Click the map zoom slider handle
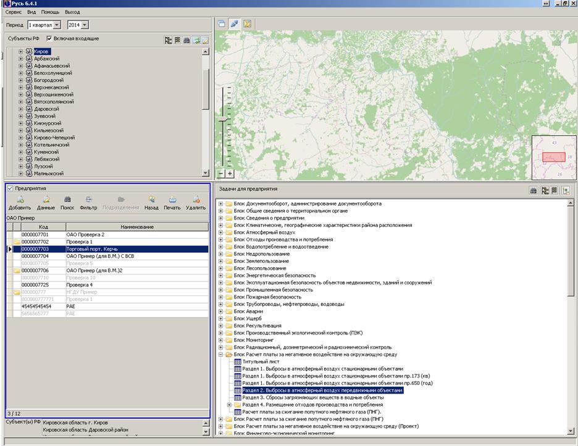The image size is (578, 446). coord(222,118)
